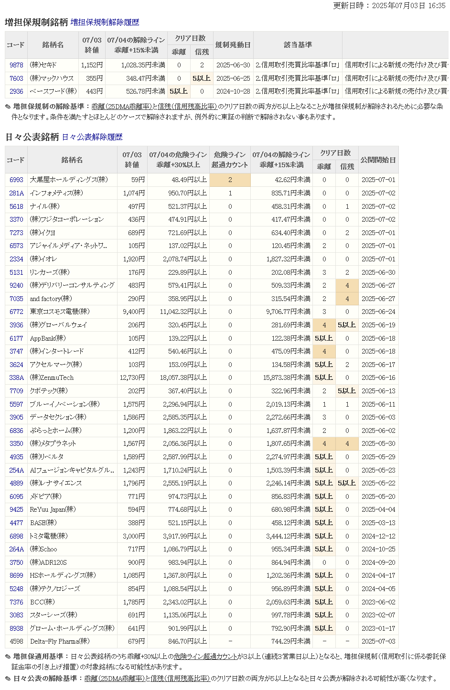Open stock code 6095 link

[16, 496]
